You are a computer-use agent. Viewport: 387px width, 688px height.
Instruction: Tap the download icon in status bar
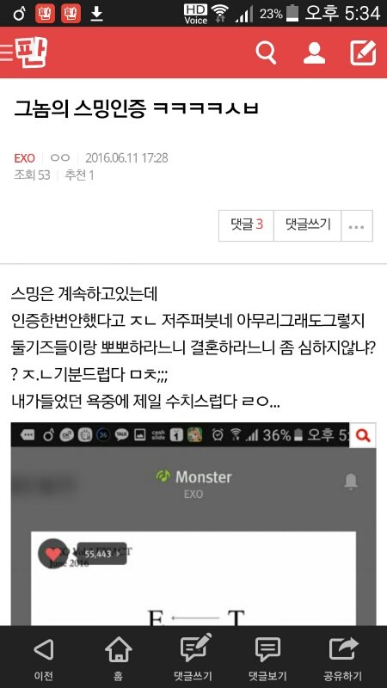click(x=96, y=14)
